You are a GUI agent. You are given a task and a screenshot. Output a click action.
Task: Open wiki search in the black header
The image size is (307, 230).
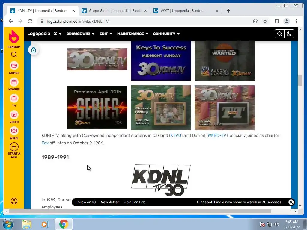tap(280, 34)
